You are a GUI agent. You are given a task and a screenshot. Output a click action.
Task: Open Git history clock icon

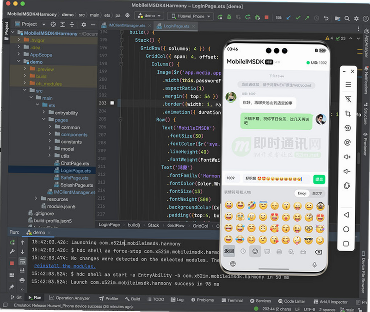click(316, 18)
